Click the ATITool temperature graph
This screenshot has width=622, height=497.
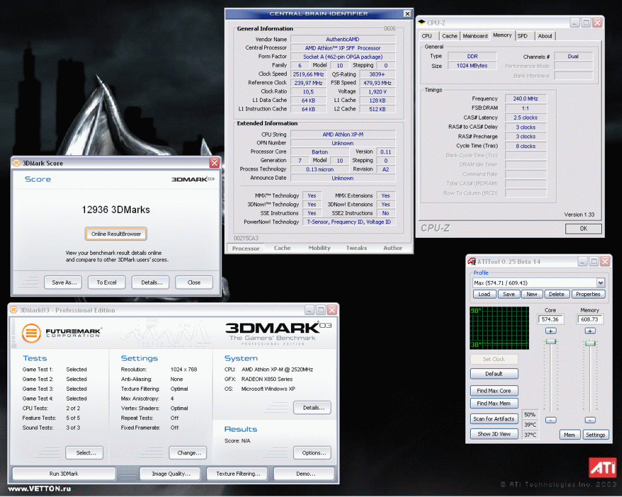pos(499,328)
